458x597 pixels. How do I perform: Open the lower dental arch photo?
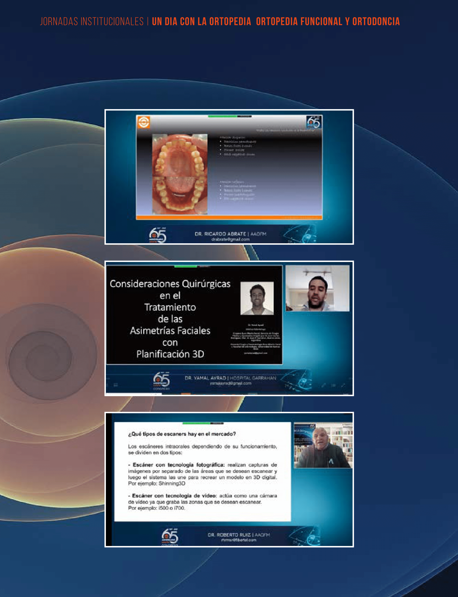pyautogui.click(x=180, y=195)
